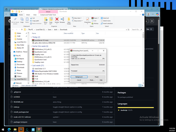Image resolution: width=176 pixels, height=132 pixels.
Task: Click Paste shortcut in the ribbon
Action: pos(36,24)
